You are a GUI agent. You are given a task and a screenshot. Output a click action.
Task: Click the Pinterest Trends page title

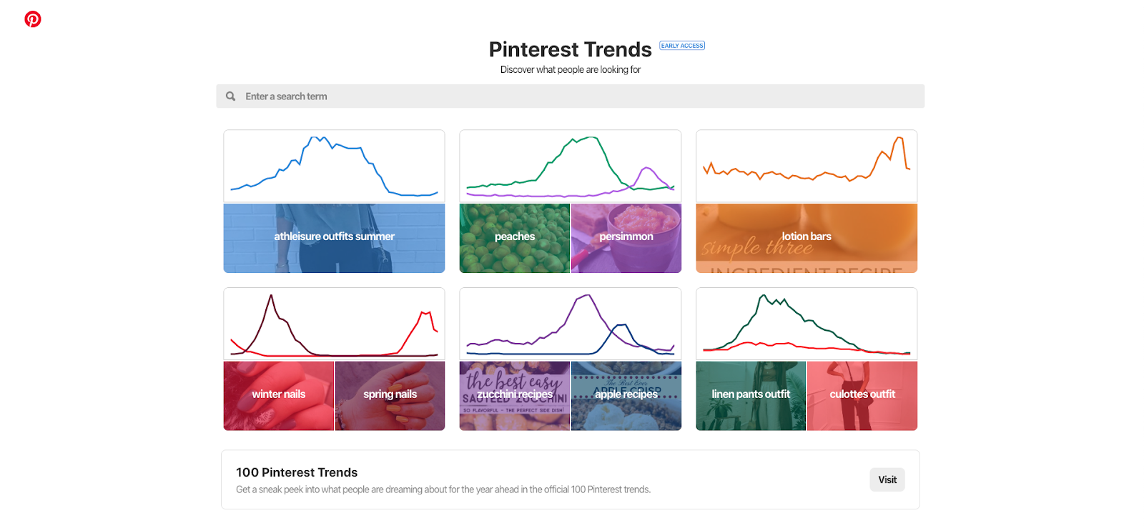pos(570,49)
